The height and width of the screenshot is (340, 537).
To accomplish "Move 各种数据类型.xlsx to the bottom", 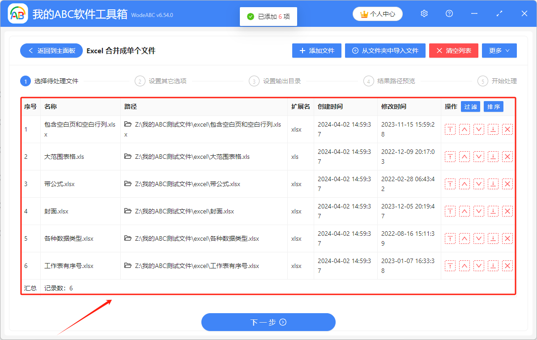I will click(493, 238).
